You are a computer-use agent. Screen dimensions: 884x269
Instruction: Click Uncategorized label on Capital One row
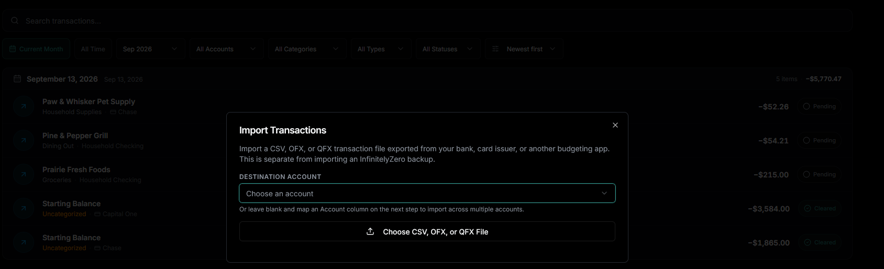point(64,214)
